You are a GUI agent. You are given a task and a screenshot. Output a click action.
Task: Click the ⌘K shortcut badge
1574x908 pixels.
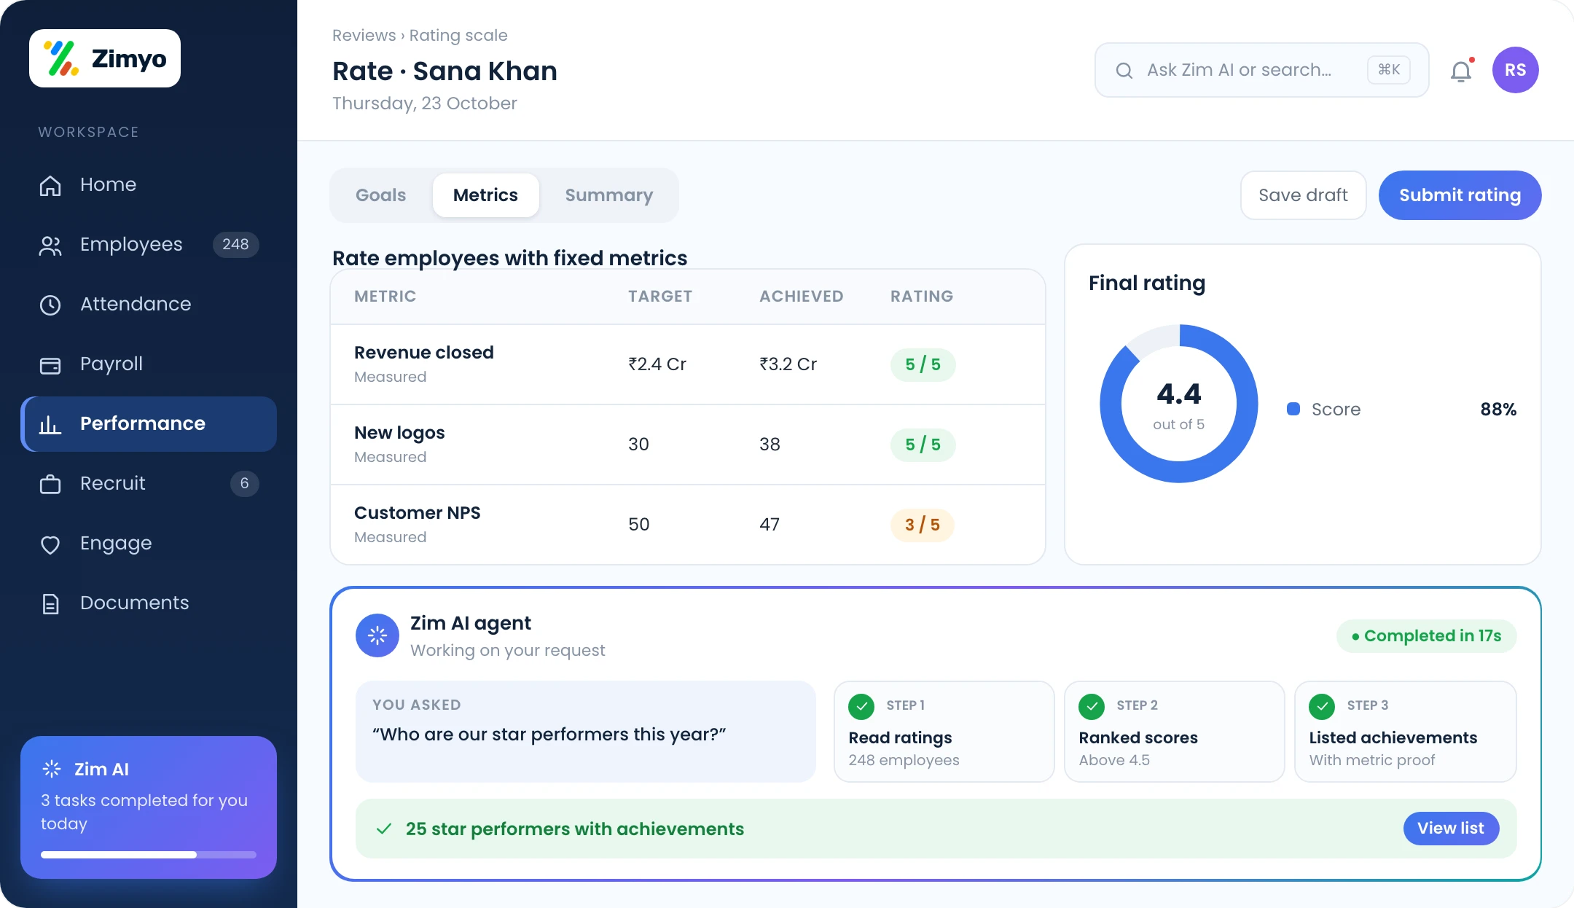coord(1389,70)
